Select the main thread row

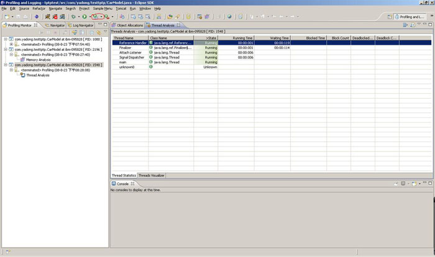[272, 62]
